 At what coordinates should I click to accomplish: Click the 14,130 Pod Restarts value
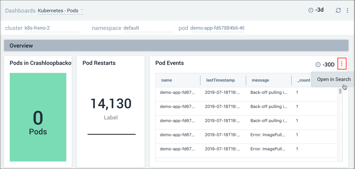(111, 104)
